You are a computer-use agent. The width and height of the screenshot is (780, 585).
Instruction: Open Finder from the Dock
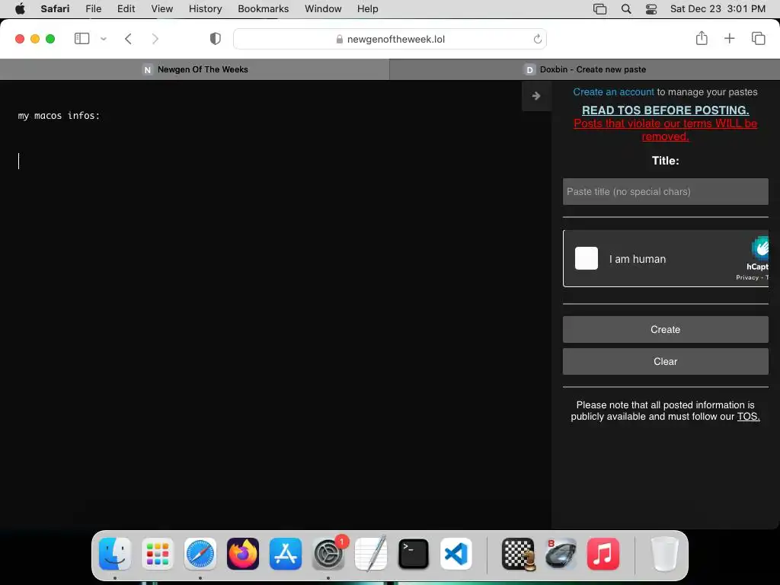point(115,554)
